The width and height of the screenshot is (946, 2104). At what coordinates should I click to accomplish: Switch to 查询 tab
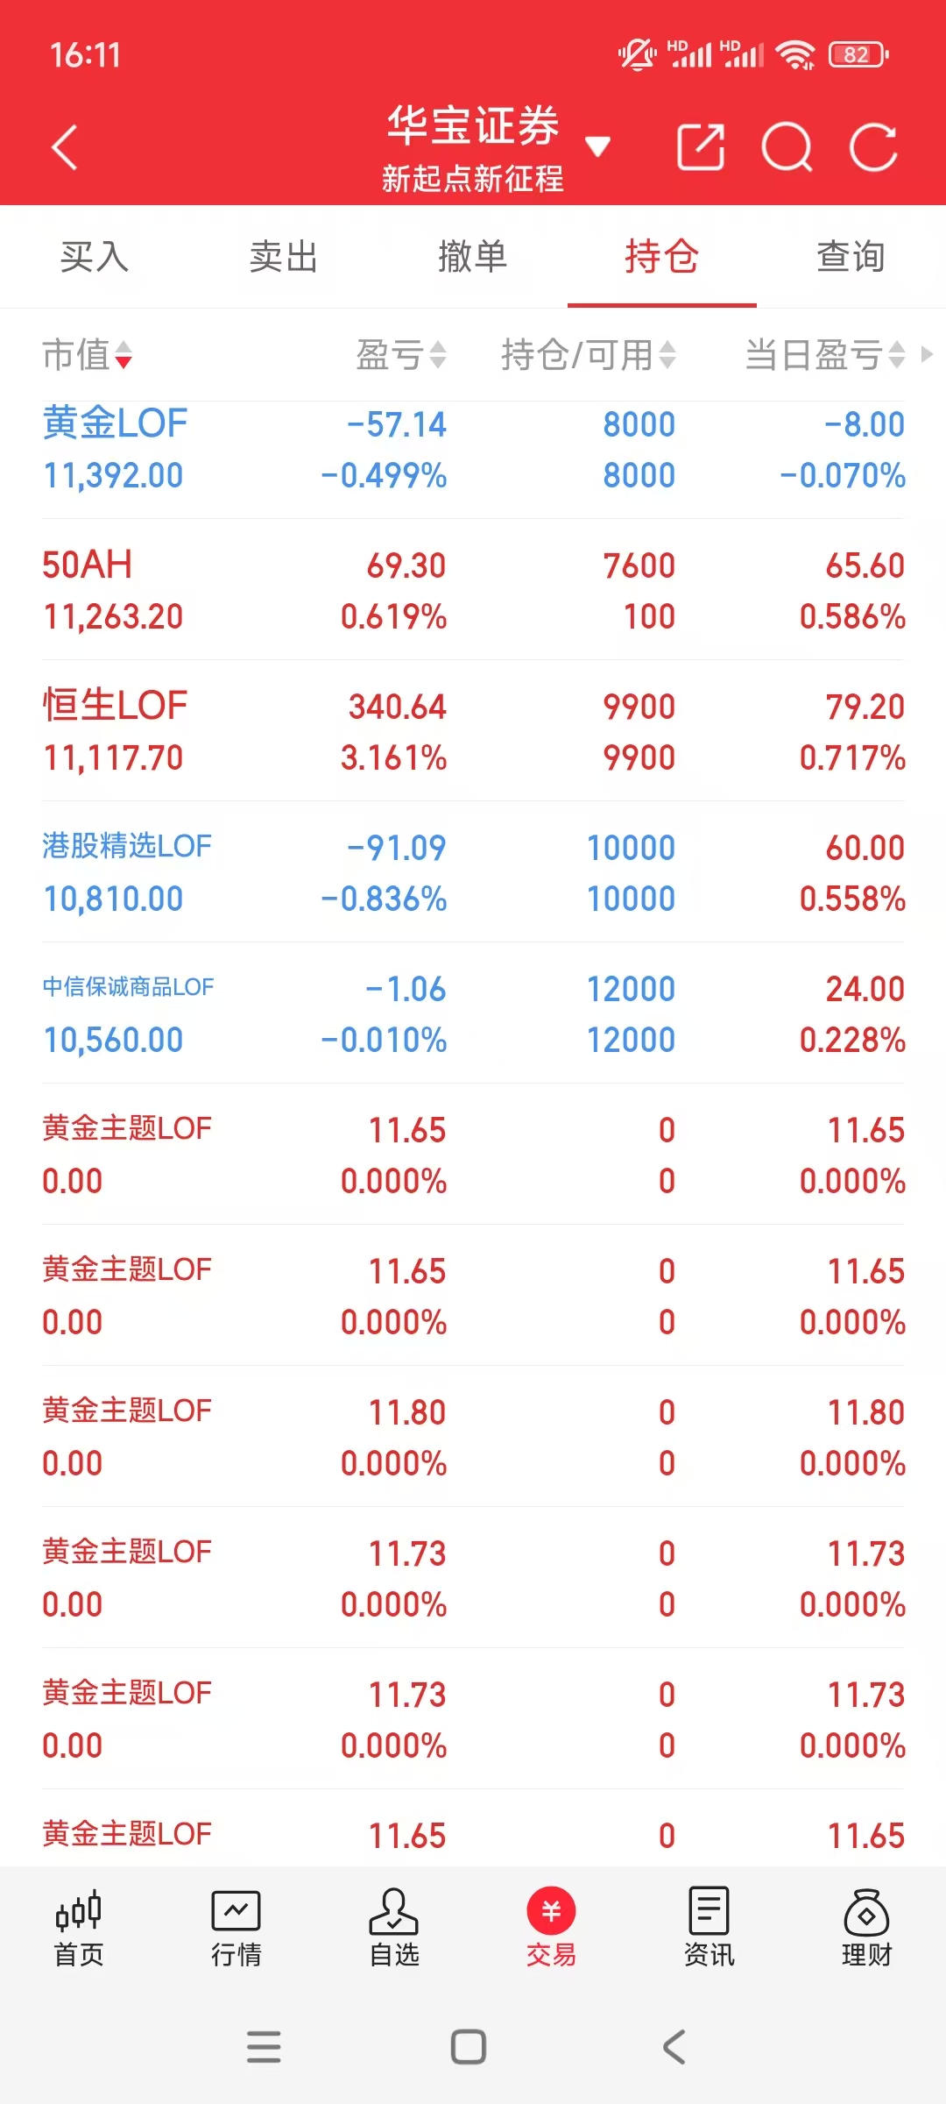(851, 257)
